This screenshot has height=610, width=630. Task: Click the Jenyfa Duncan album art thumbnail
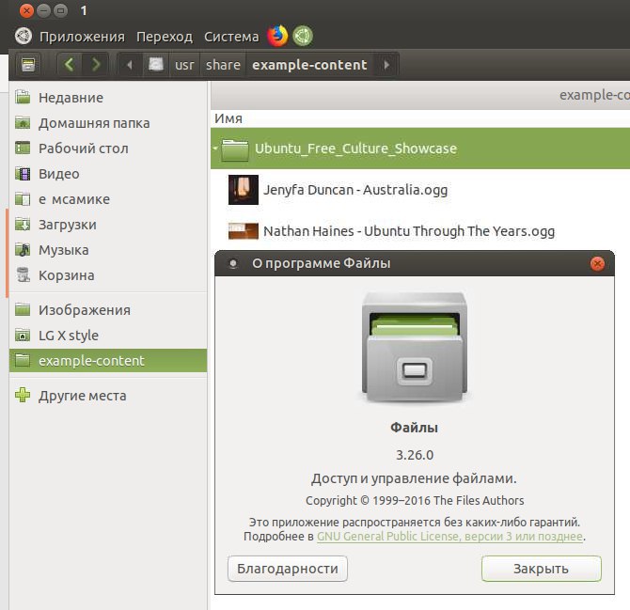point(244,190)
